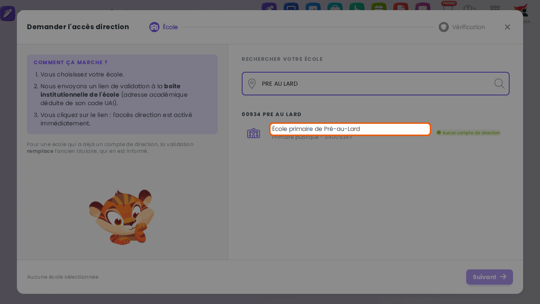This screenshot has height=304, width=540.
Task: Click step three about clicking the lien
Action: [116, 119]
